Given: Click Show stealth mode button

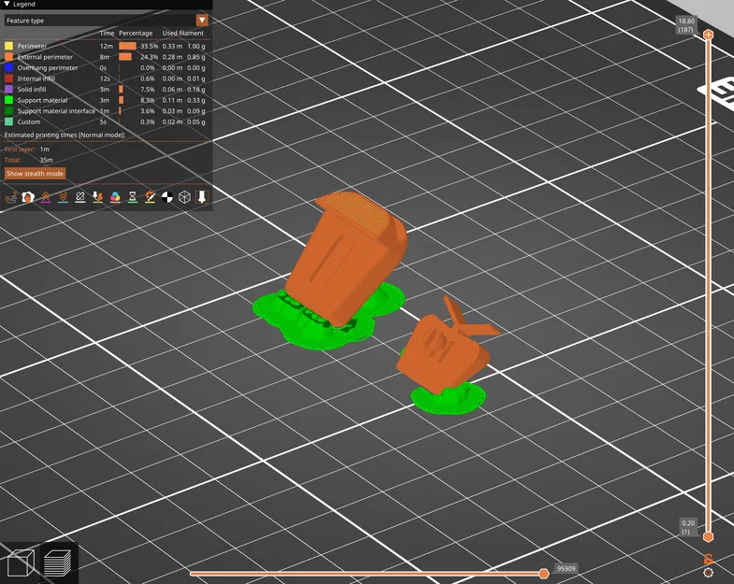Looking at the screenshot, I should click(35, 173).
